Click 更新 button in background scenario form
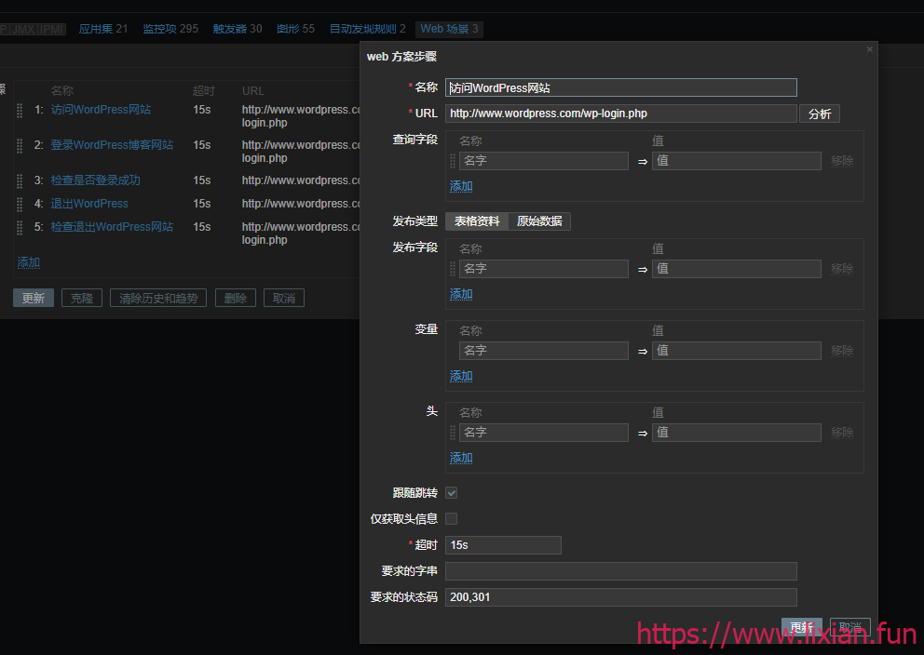Viewport: 924px width, 655px height. 34,298
